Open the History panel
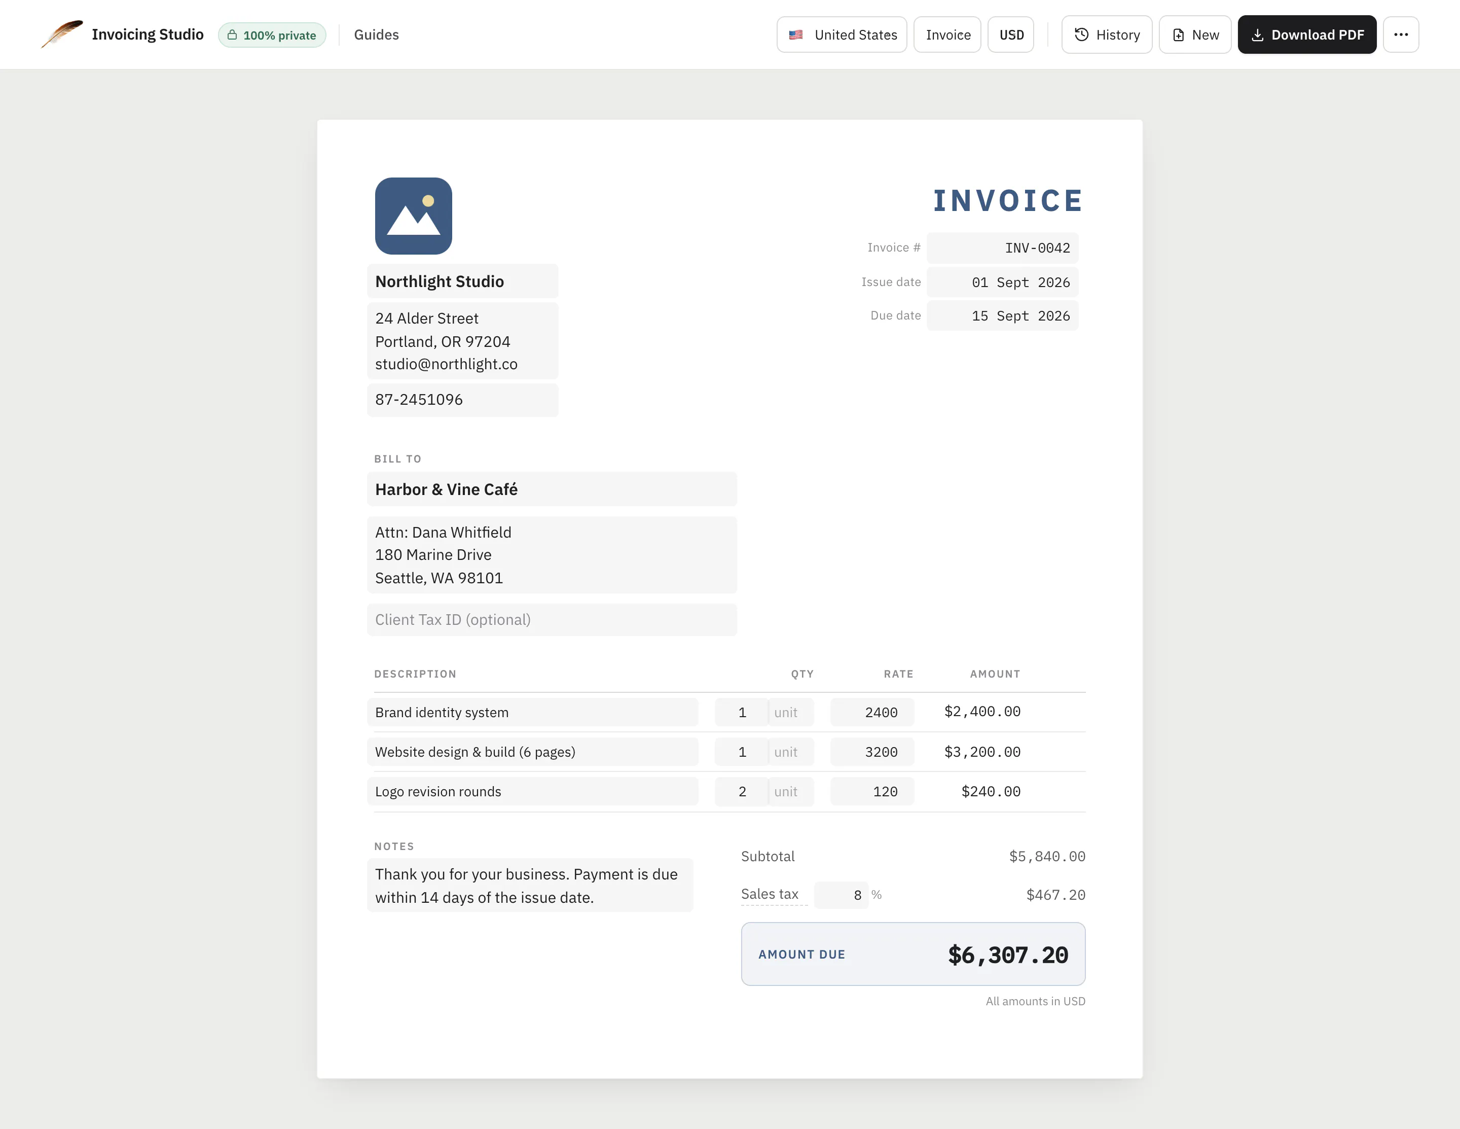This screenshot has width=1460, height=1129. coord(1106,35)
